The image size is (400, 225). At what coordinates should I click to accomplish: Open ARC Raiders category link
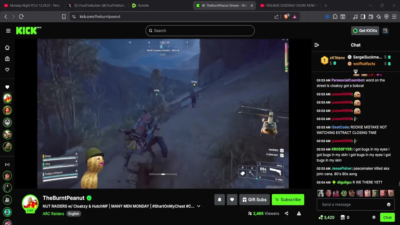coord(53,214)
